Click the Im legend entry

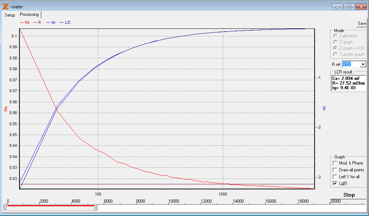[x=51, y=23]
